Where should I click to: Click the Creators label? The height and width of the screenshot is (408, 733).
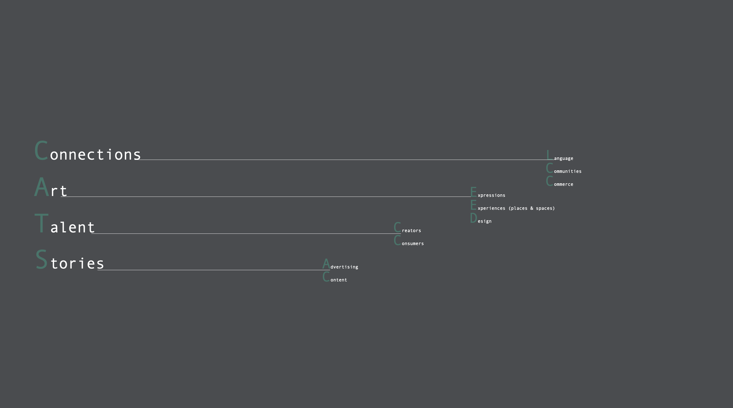pyautogui.click(x=407, y=228)
